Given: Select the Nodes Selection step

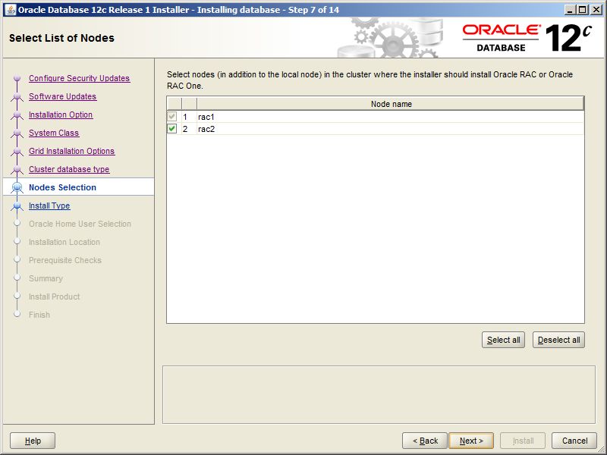Looking at the screenshot, I should pos(62,187).
